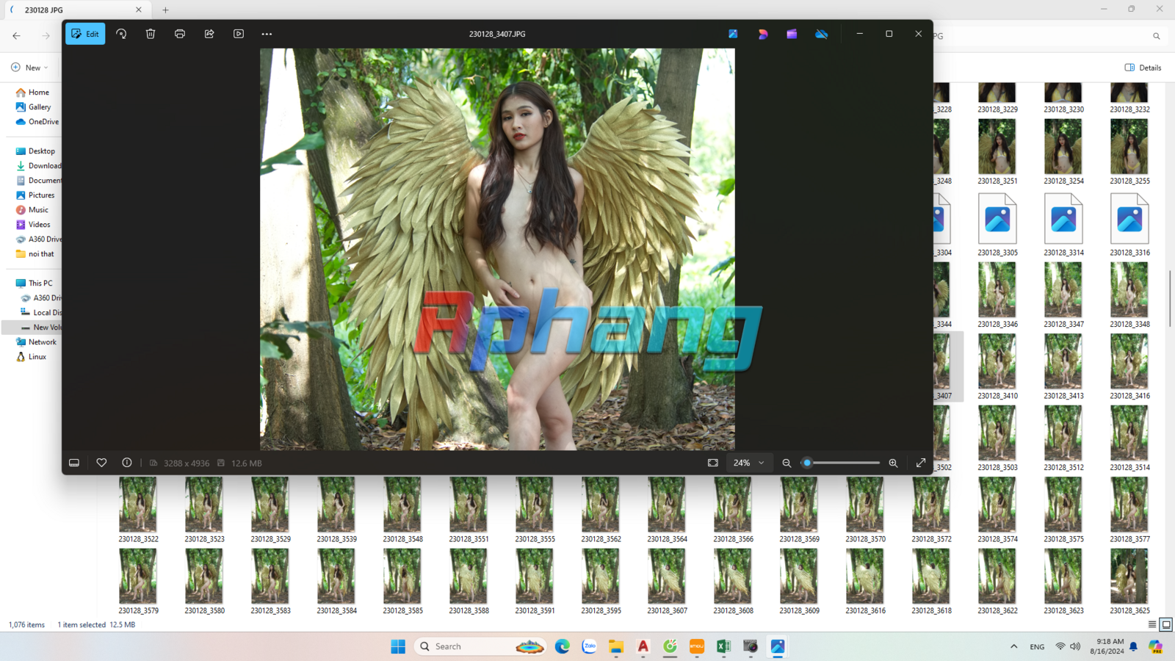Viewport: 1175px width, 661px height.
Task: Start slideshow from Photos toolbar
Action: [x=239, y=34]
